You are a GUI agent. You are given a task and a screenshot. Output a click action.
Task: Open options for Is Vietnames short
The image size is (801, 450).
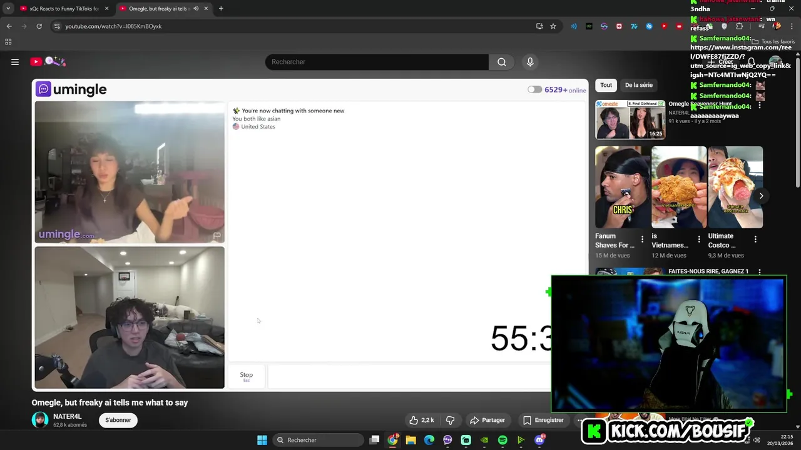tap(699, 239)
